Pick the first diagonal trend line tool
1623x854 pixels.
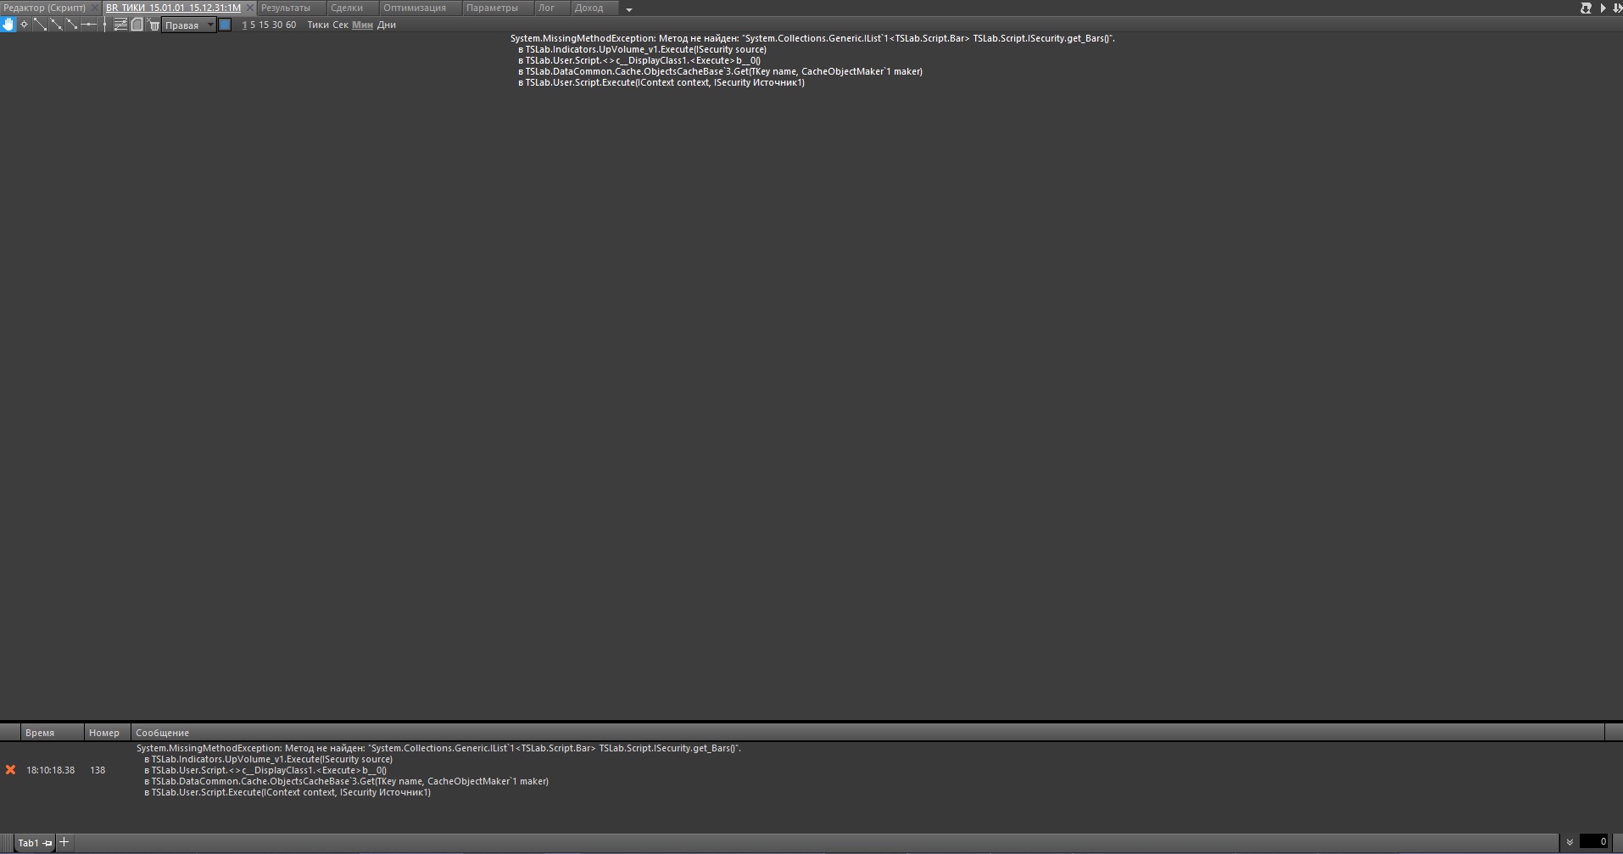[x=40, y=25]
